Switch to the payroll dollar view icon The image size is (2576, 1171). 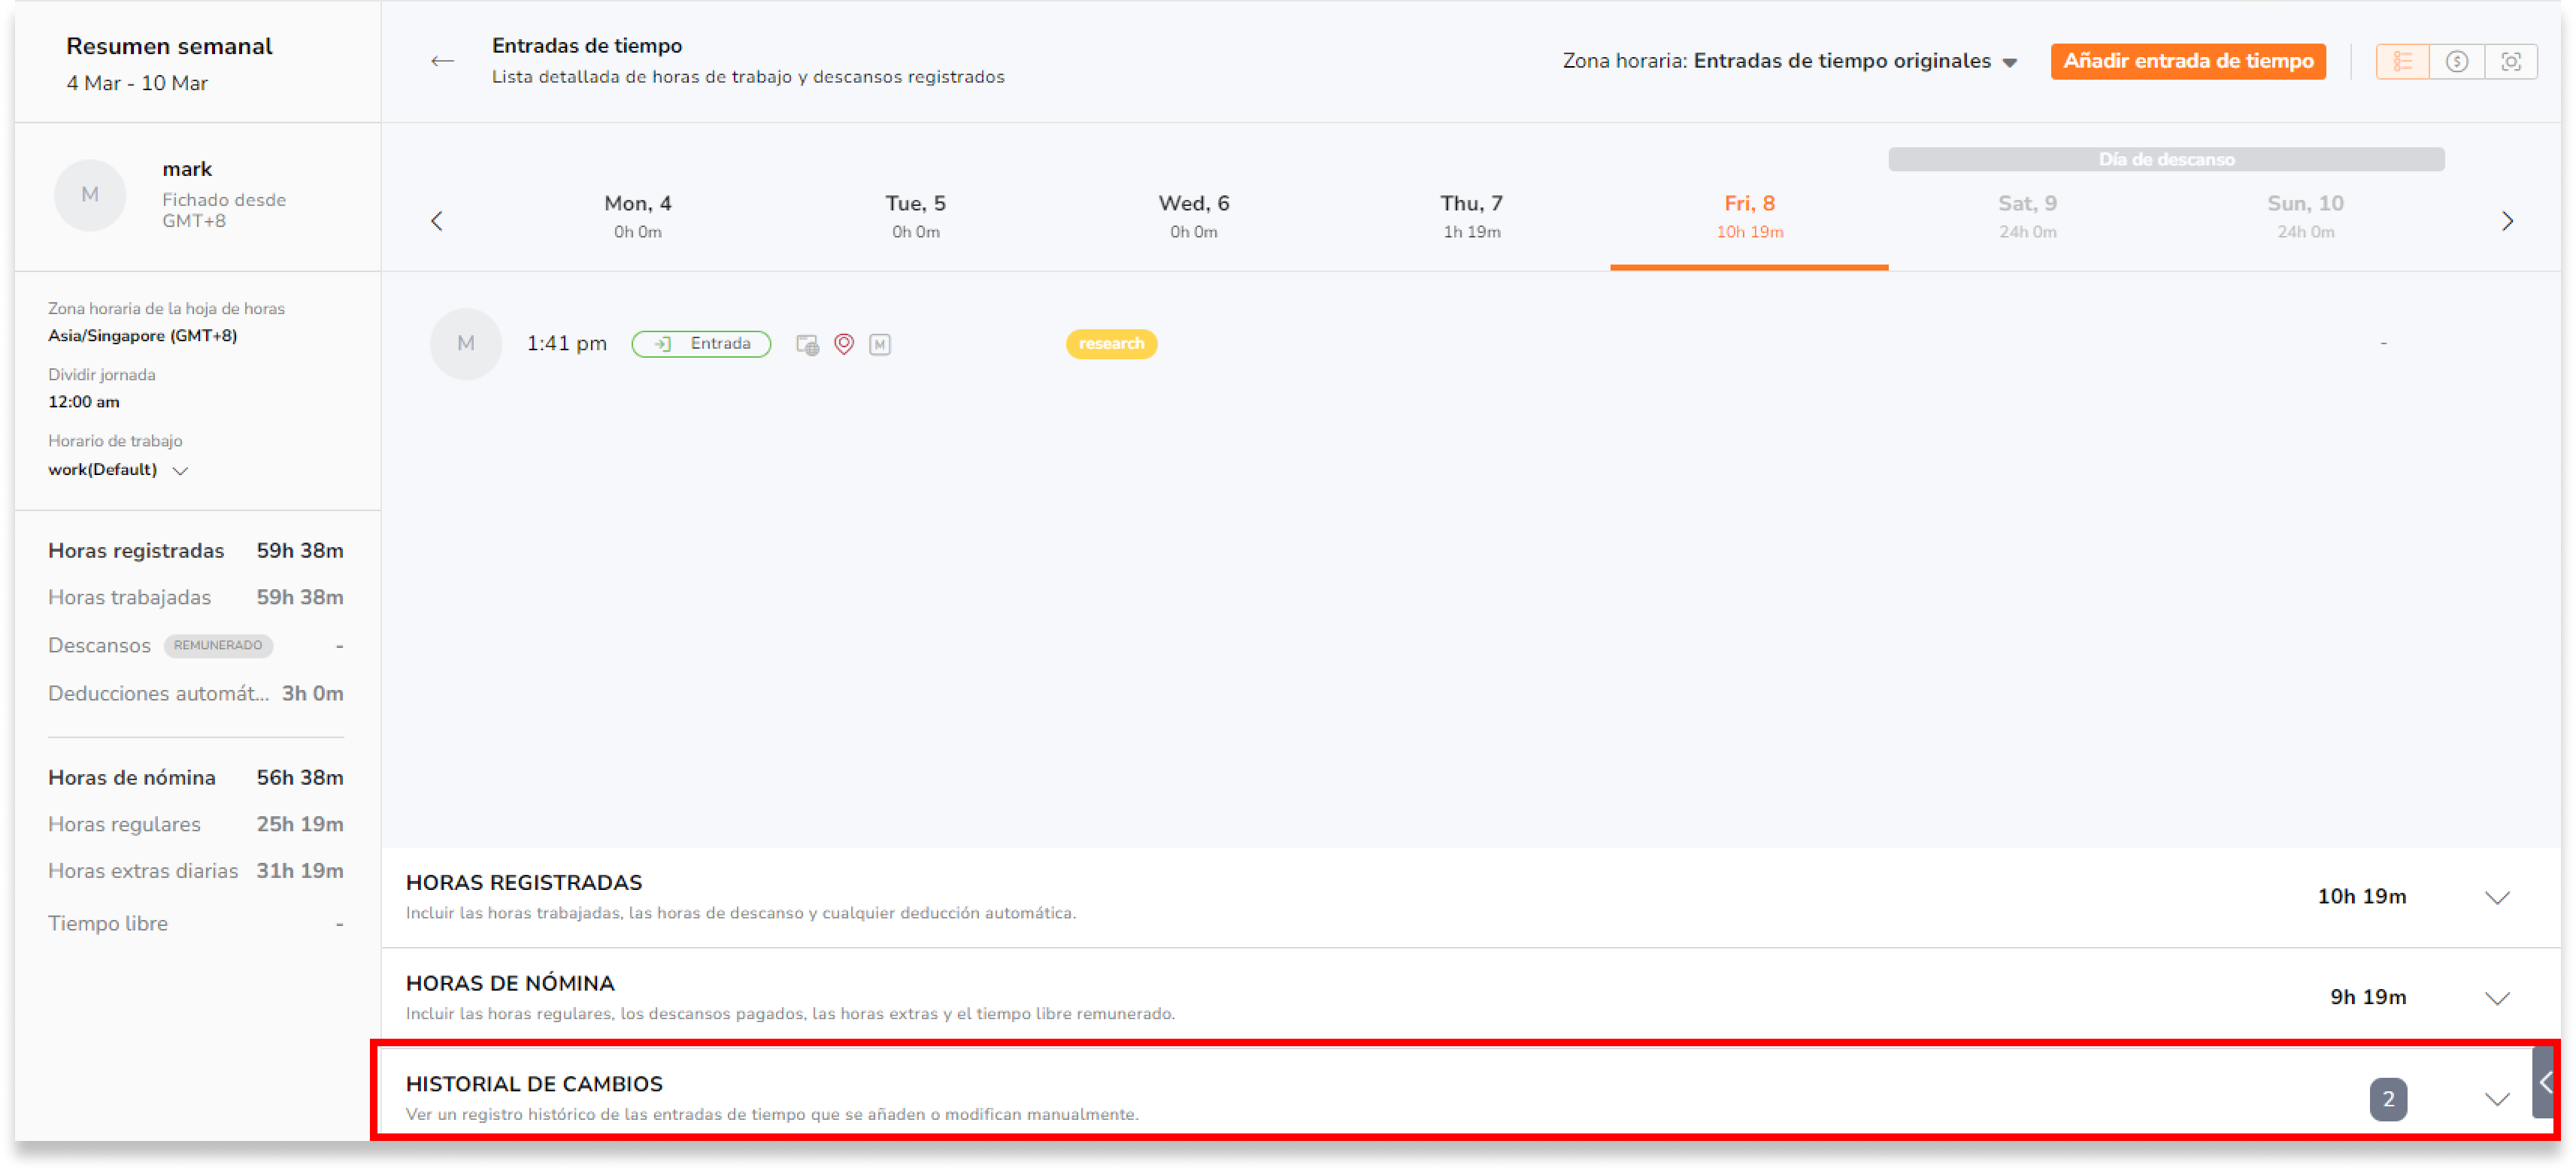coord(2456,62)
